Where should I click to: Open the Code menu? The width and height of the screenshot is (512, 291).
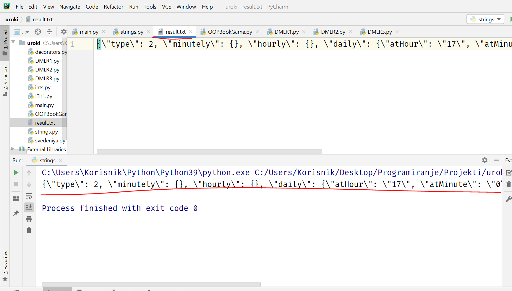pos(92,7)
